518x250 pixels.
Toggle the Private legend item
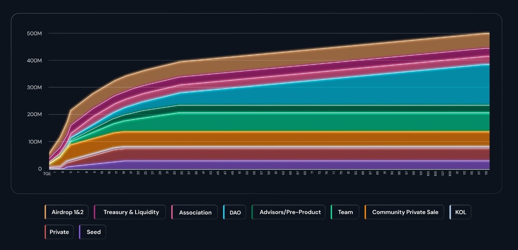click(59, 232)
